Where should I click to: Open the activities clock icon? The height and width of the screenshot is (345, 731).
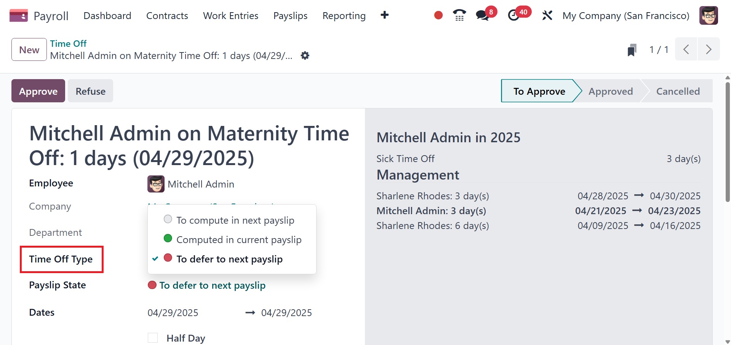click(514, 15)
